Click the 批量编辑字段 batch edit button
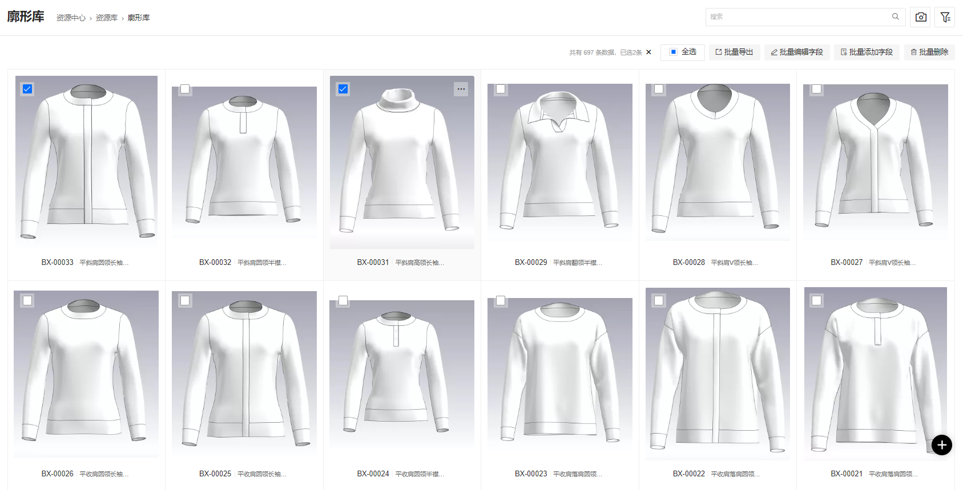The image size is (963, 490). [797, 52]
